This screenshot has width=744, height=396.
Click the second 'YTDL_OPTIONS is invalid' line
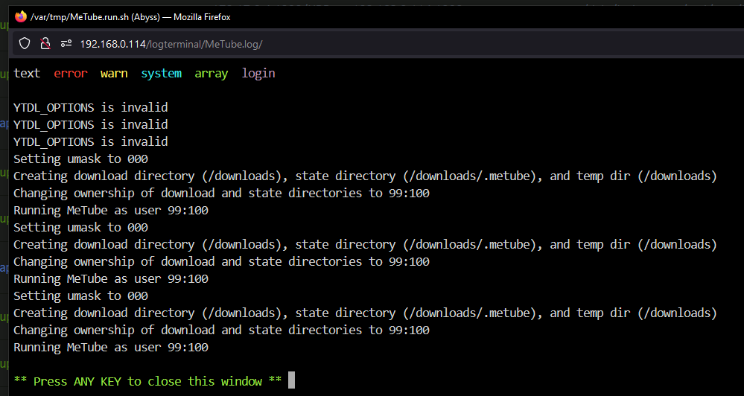[91, 125]
